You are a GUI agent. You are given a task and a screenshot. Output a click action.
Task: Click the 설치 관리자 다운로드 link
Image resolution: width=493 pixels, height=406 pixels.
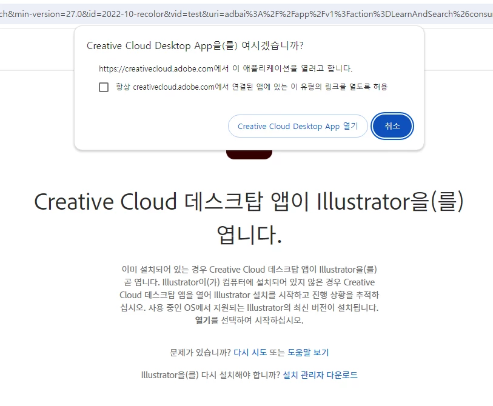(x=320, y=375)
